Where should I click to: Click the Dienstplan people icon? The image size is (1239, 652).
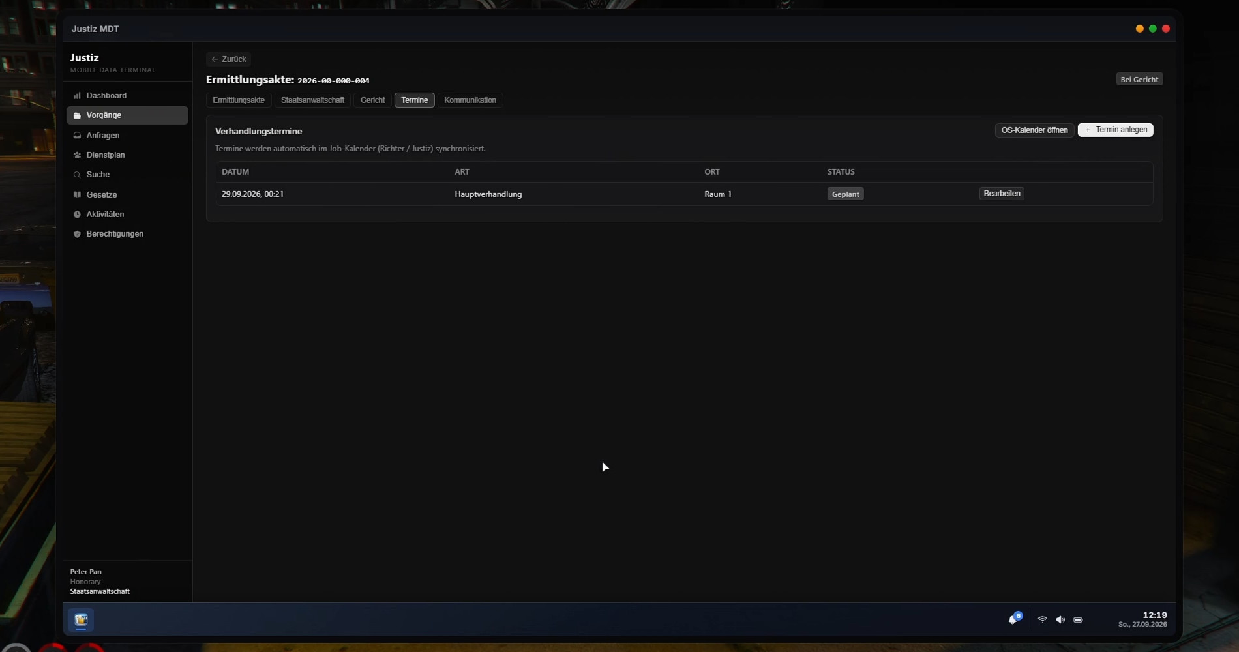[x=77, y=155]
